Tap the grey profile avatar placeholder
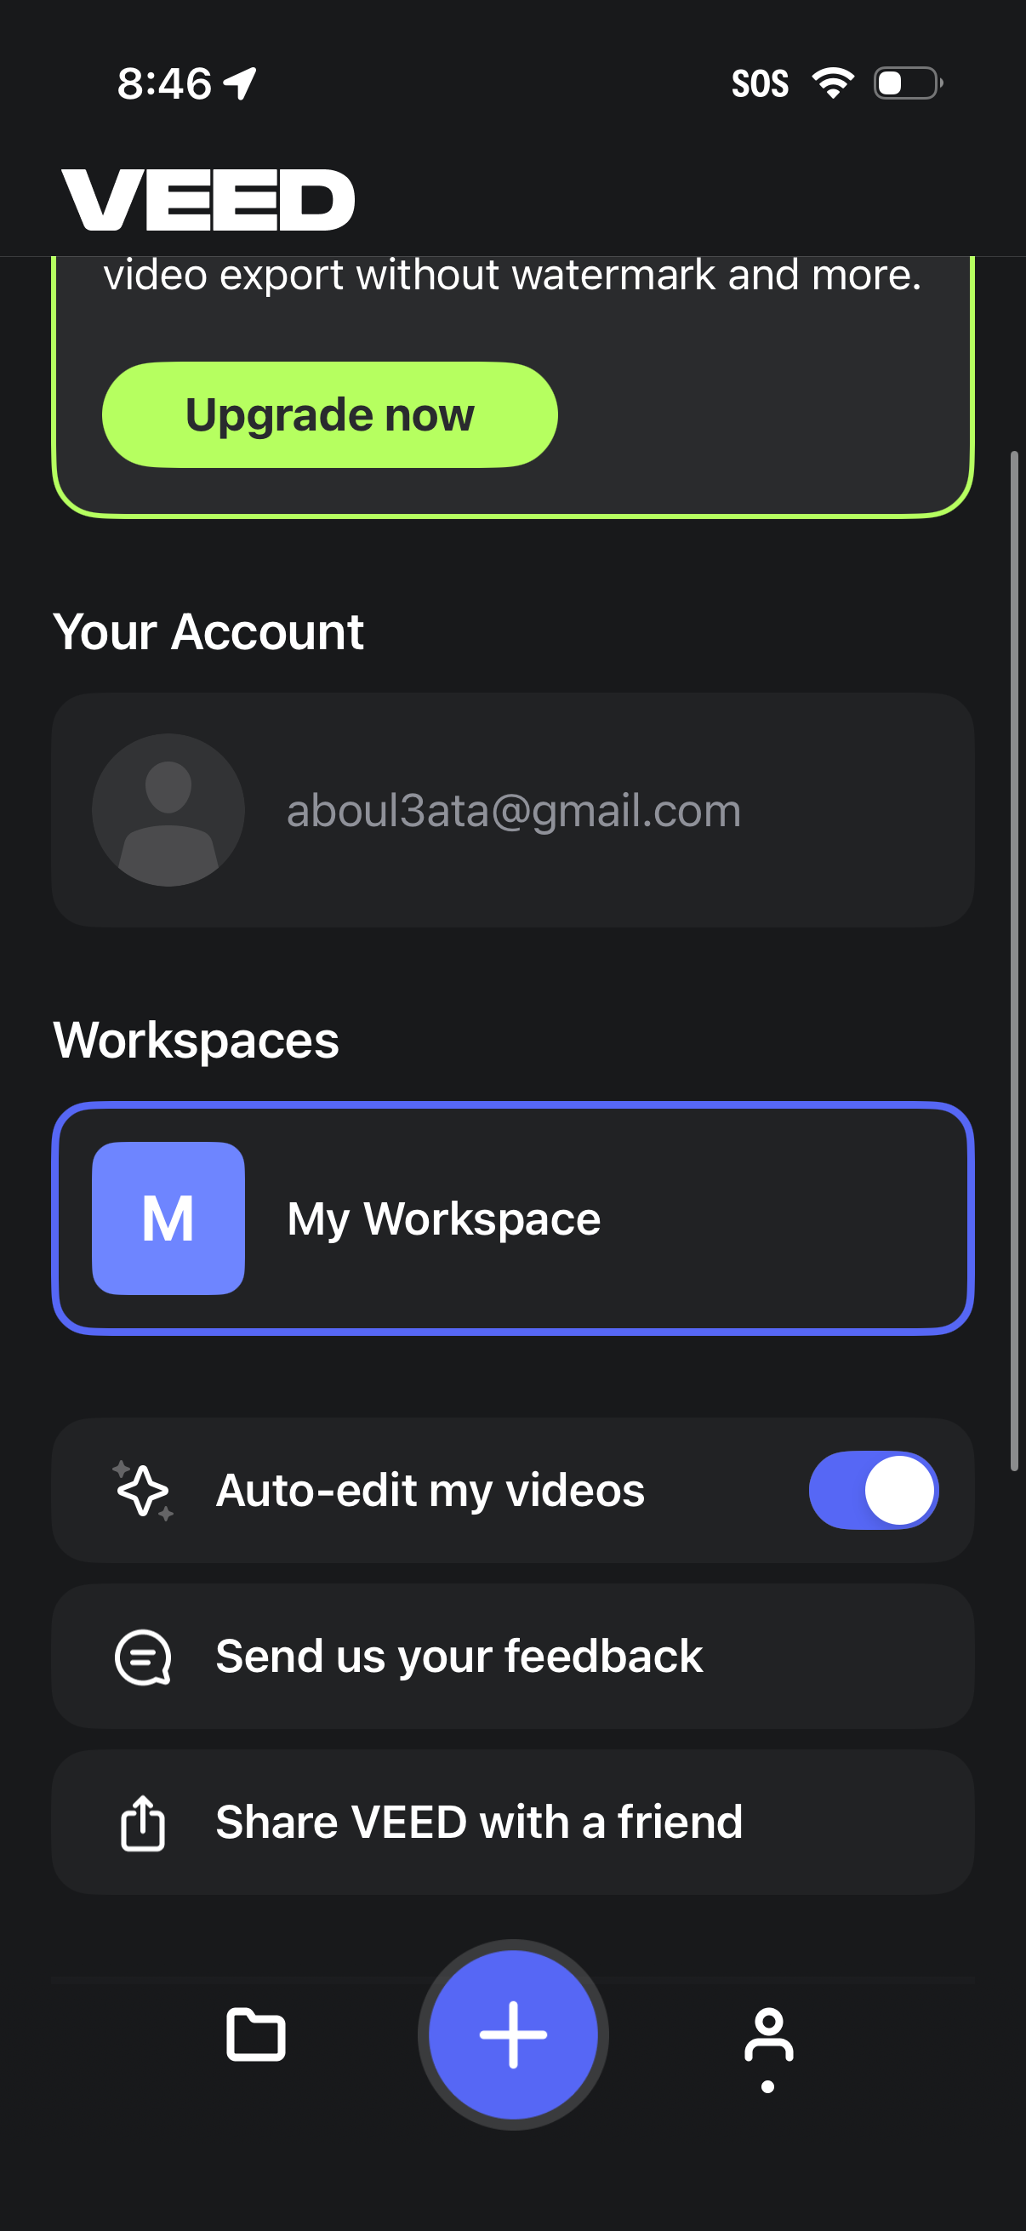Image resolution: width=1026 pixels, height=2231 pixels. (x=168, y=810)
